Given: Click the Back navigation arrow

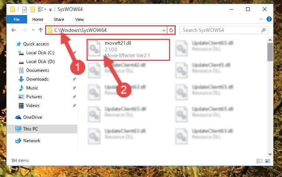Looking at the screenshot, I should [14, 30].
